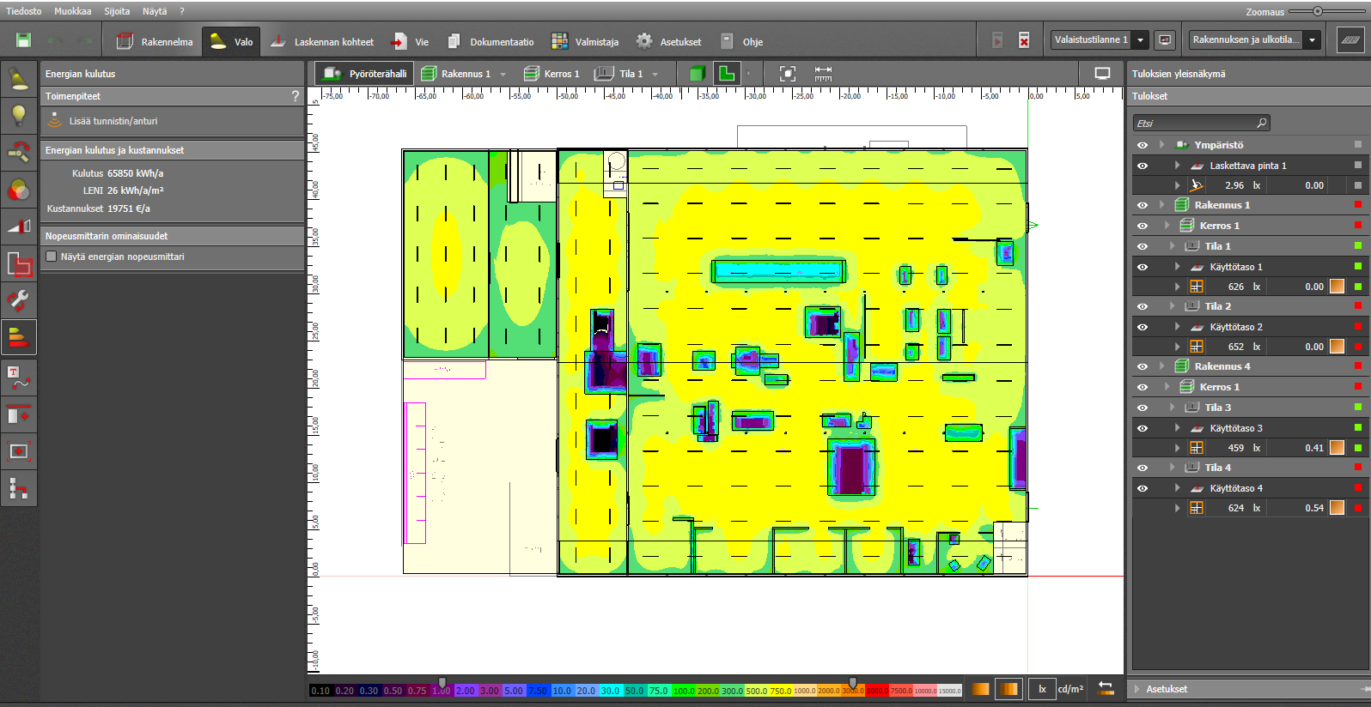Select the dimming ramp tool
The height and width of the screenshot is (707, 1371).
[x=19, y=227]
